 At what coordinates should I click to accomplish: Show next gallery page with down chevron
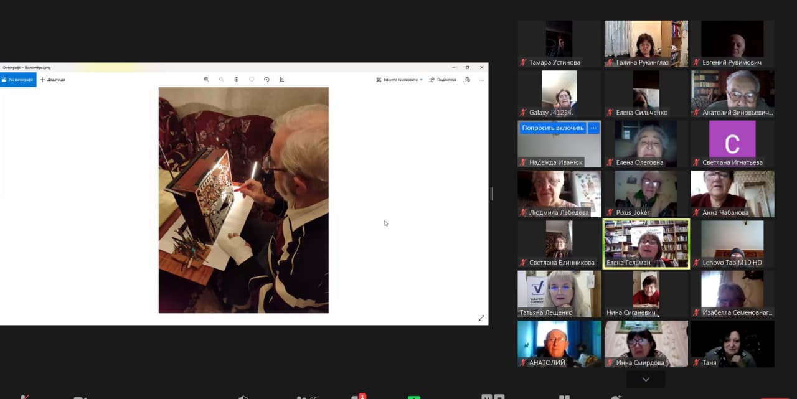646,379
